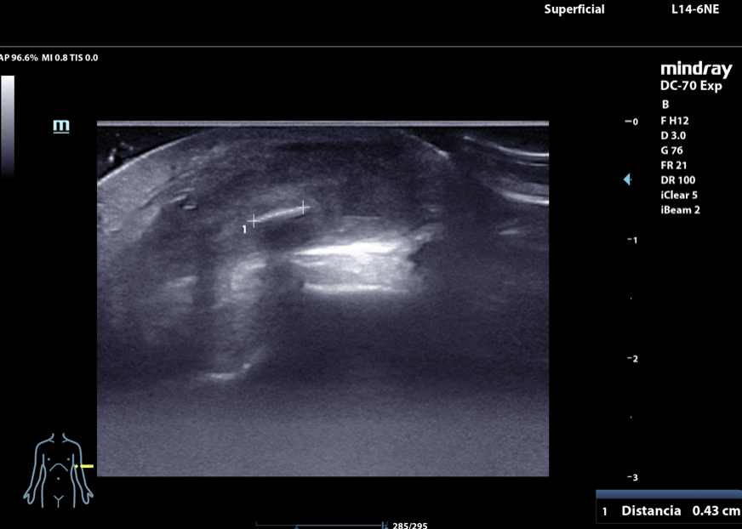Screen dimensions: 742x529
Task: Click the DR 100 dynamic range value
Action: [x=674, y=180]
